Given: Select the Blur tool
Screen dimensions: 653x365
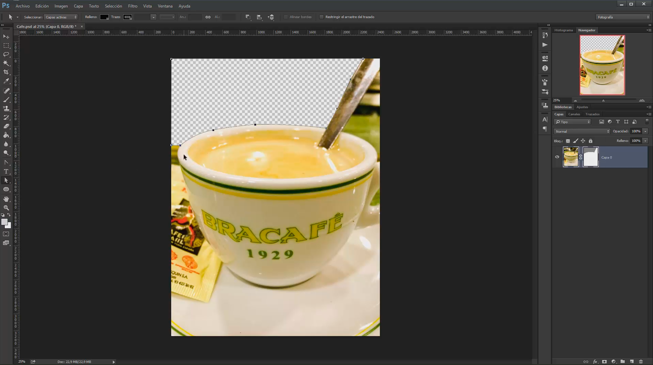Looking at the screenshot, I should click(6, 144).
